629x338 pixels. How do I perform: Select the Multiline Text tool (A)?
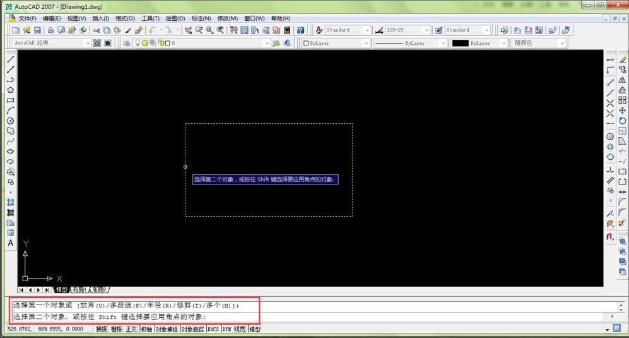coord(11,243)
